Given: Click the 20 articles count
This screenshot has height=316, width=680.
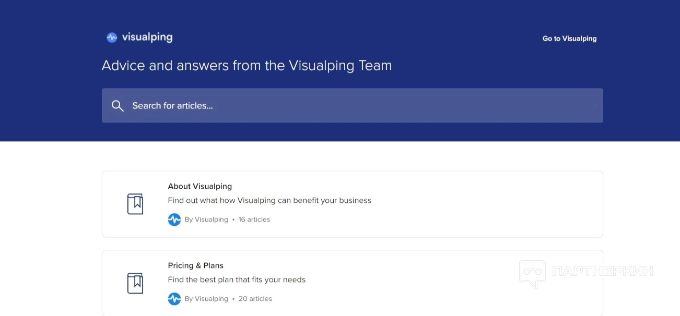Looking at the screenshot, I should [x=255, y=299].
